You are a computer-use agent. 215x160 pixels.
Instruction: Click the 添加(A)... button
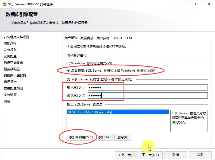click(x=105, y=137)
